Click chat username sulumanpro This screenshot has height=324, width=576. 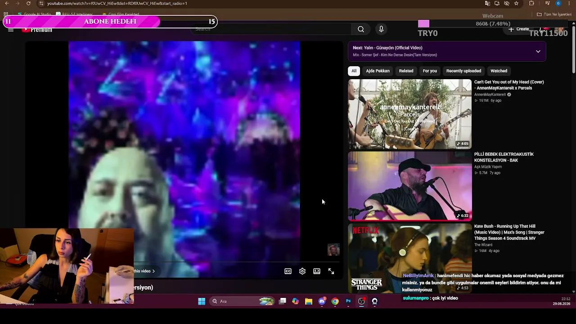coord(416,298)
